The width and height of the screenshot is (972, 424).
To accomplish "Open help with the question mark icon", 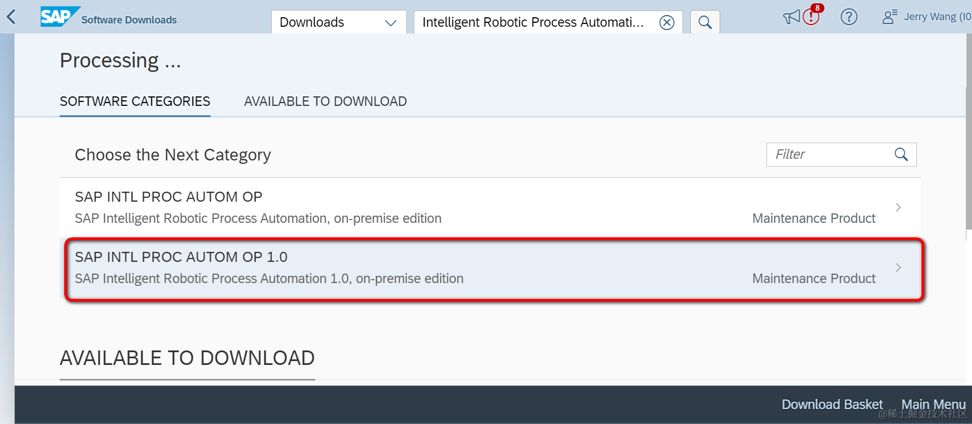I will (x=849, y=17).
